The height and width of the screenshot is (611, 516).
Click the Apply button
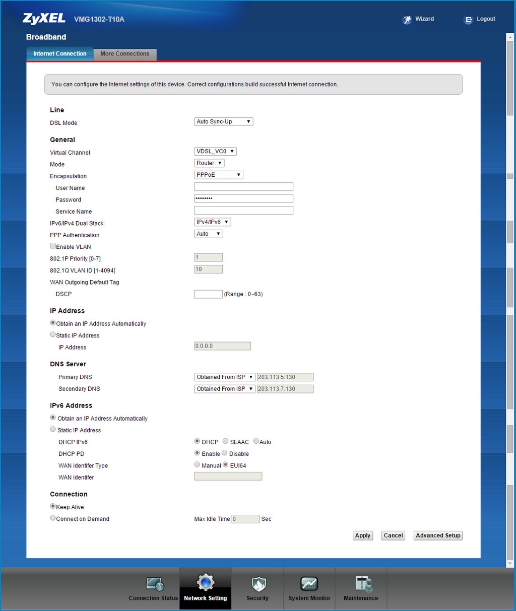pos(363,535)
